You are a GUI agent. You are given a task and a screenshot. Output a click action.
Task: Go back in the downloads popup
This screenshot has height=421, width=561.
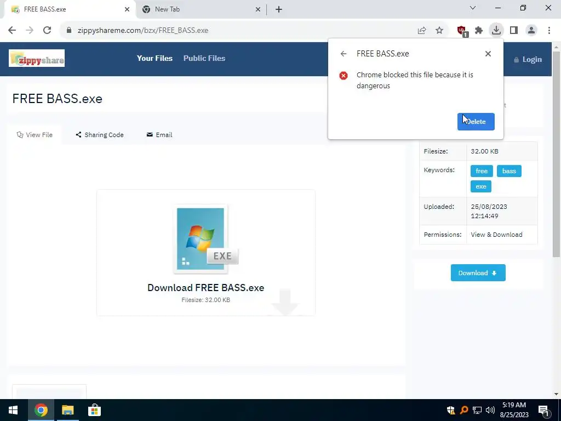[344, 54]
